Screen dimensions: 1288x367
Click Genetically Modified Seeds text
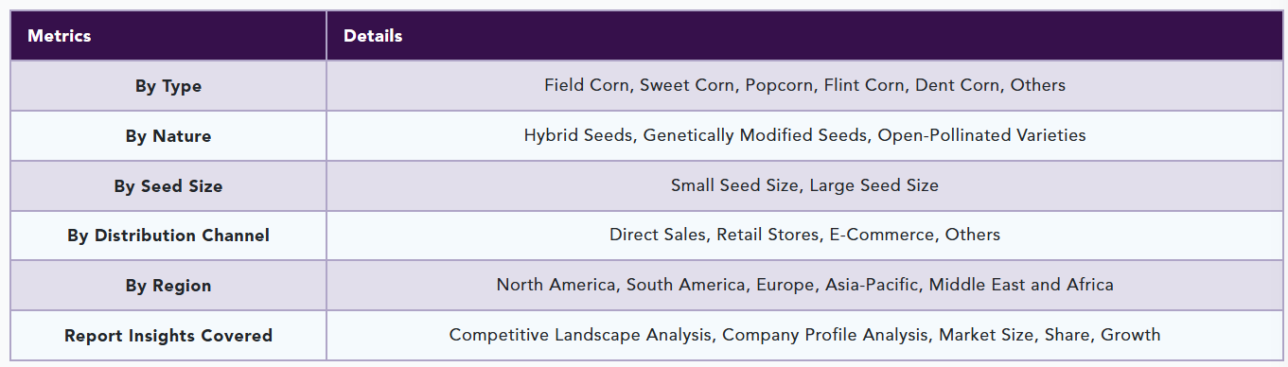[755, 135]
